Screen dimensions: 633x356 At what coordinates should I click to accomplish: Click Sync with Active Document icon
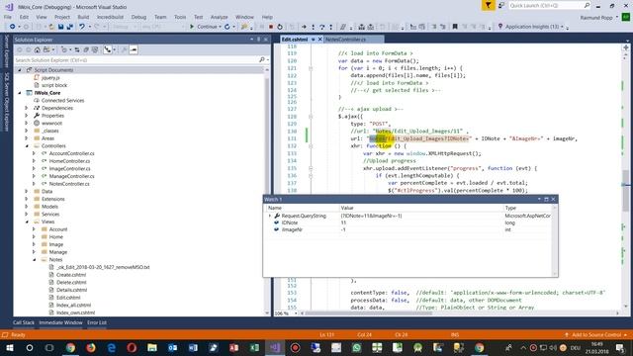tap(77, 49)
